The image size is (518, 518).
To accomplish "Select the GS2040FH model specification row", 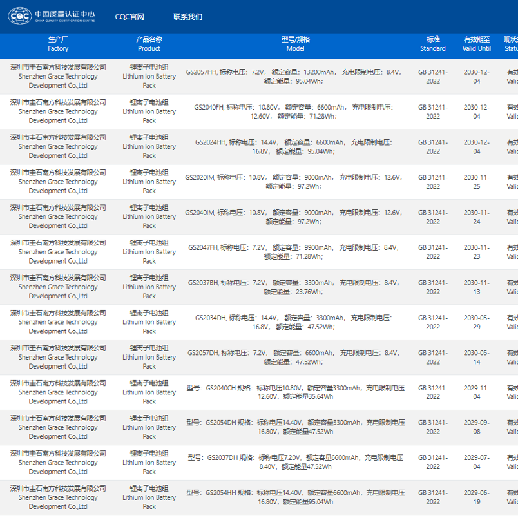I will [x=295, y=111].
